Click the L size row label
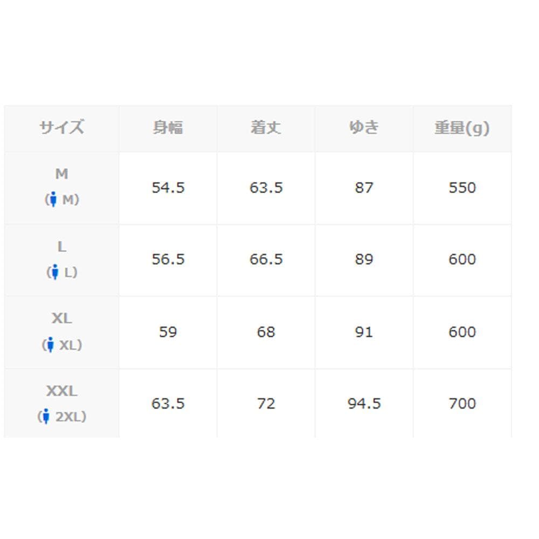This screenshot has height=539, width=539. tap(61, 247)
